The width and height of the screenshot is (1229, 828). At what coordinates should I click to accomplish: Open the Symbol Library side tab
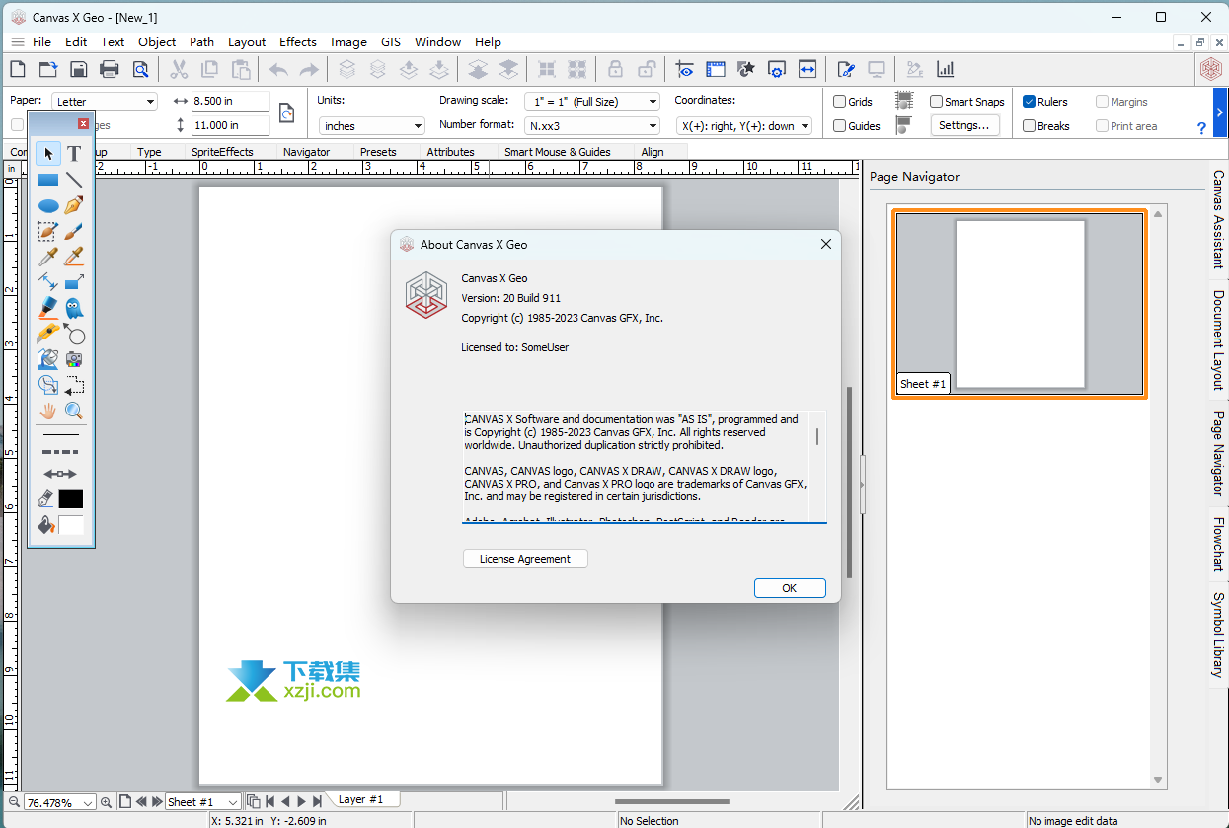1218,636
